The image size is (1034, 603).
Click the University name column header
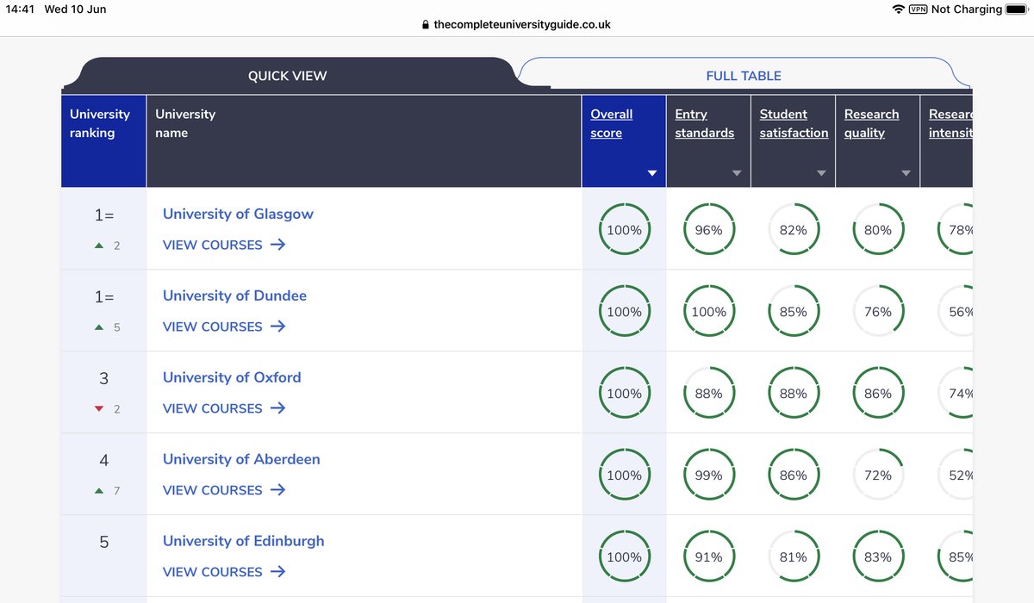(364, 141)
